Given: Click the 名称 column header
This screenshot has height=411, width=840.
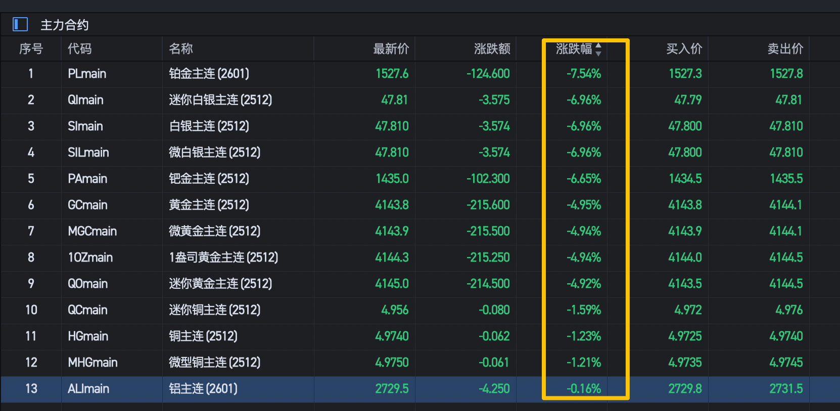Looking at the screenshot, I should 181,49.
